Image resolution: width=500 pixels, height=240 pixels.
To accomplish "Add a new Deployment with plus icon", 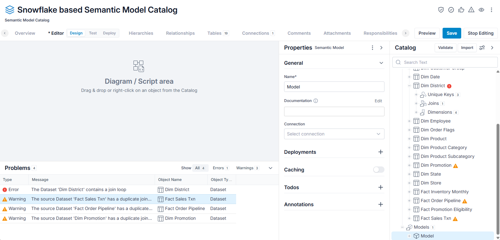I will (x=381, y=152).
